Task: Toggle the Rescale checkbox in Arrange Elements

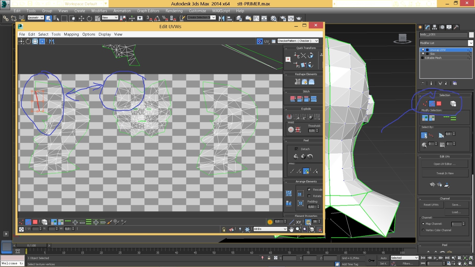Action: click(x=309, y=189)
